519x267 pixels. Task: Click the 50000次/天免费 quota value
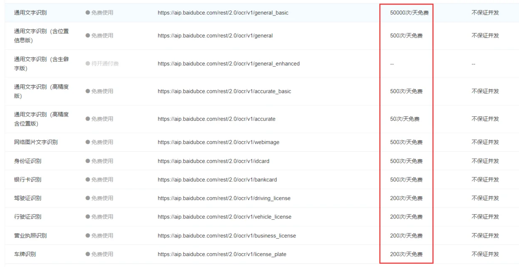pos(409,13)
